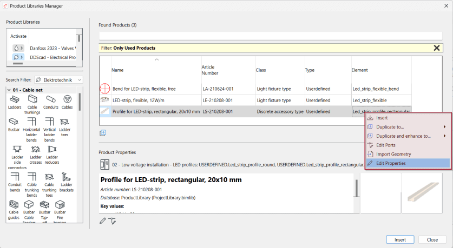Click the pencil edit icon below properties
The height and width of the screenshot is (248, 453).
[x=103, y=220]
